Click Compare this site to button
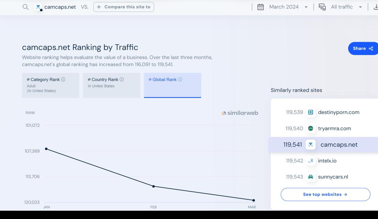This screenshot has height=219, width=378. tap(124, 7)
